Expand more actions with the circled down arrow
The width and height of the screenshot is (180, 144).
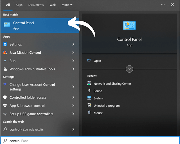pos(129,69)
